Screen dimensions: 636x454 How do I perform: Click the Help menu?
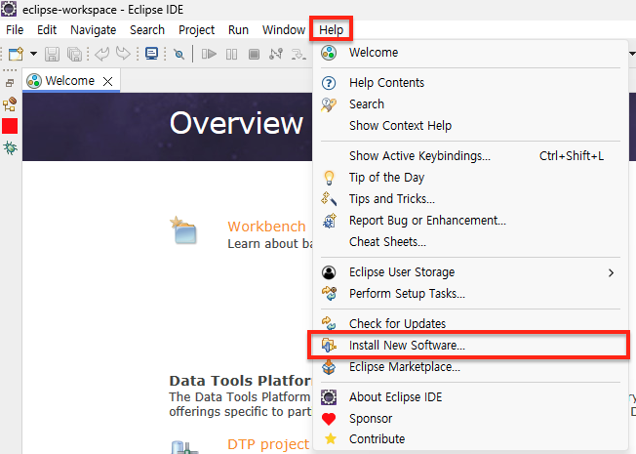tap(331, 29)
